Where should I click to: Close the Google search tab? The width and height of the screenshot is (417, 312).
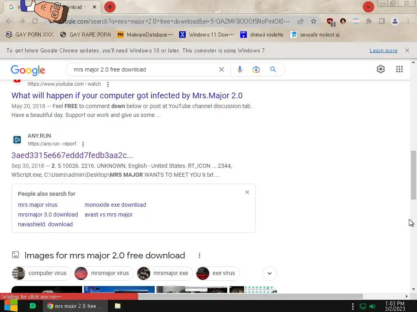pos(94,7)
